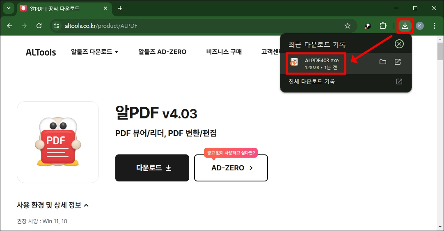Screen dimensions: 444x231
Task: Bookmark this page with the star
Action: pyautogui.click(x=348, y=26)
